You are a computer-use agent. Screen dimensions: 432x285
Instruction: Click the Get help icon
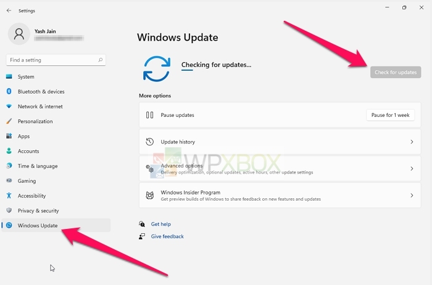(142, 224)
